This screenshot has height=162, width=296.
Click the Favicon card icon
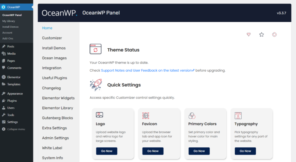(146, 116)
